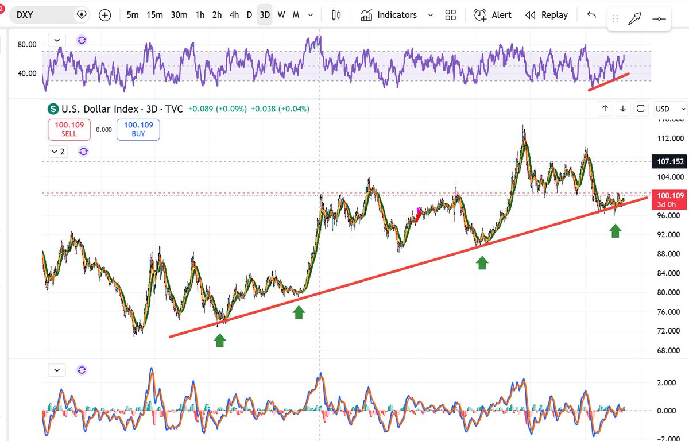The image size is (689, 441).
Task: Open the candlestick chart type selector
Action: coord(336,15)
